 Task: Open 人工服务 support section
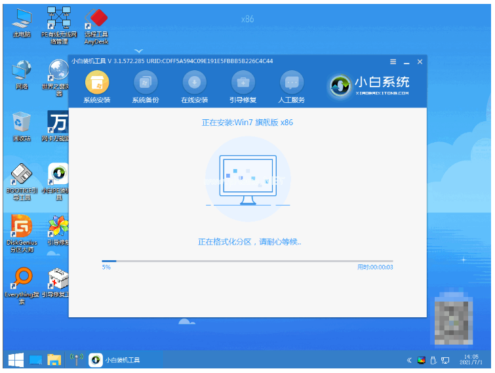pyautogui.click(x=292, y=83)
